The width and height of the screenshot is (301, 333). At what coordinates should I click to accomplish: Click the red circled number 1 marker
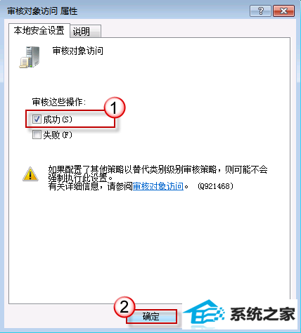click(x=114, y=107)
